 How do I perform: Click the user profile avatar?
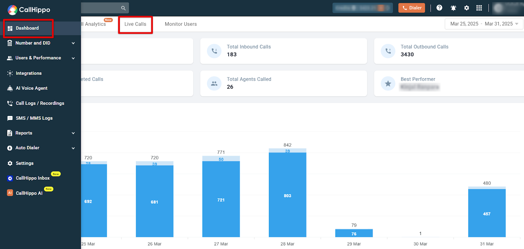click(x=498, y=8)
